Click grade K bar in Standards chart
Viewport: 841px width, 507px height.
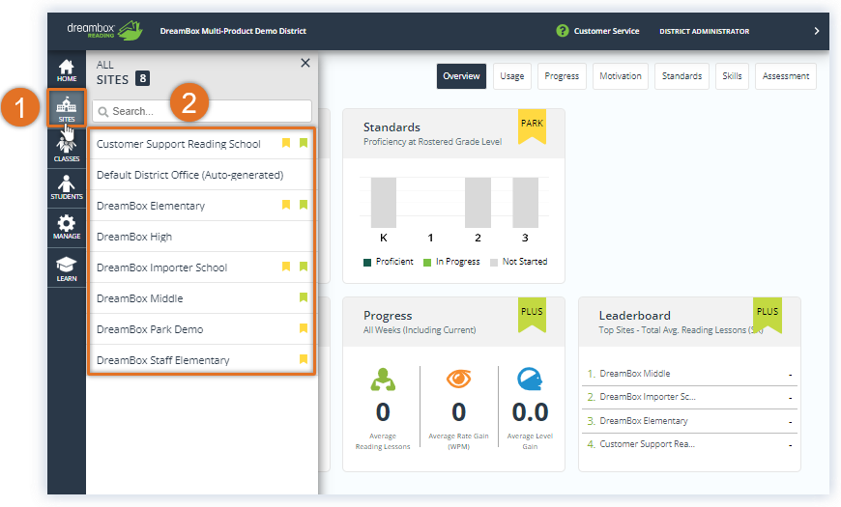pos(384,203)
